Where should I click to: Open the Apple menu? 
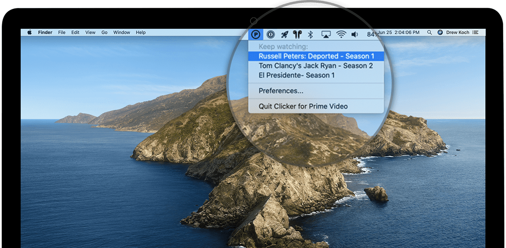29,32
